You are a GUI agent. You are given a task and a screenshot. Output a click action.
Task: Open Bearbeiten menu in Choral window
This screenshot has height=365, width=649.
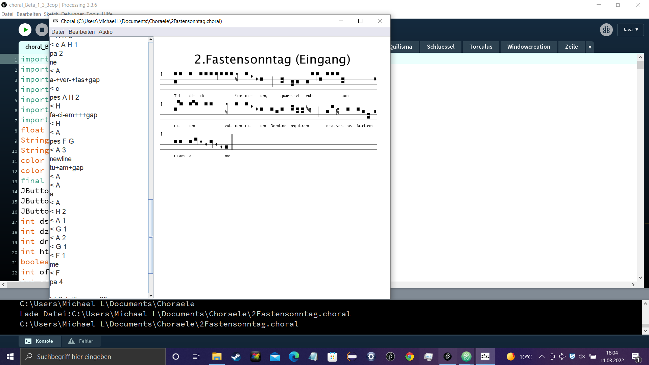click(x=81, y=32)
